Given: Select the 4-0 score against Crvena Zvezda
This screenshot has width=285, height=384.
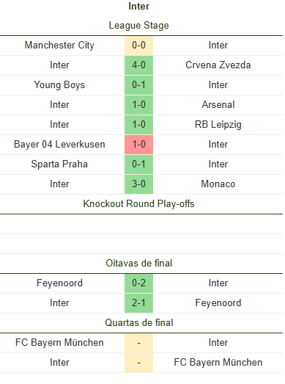Looking at the screenshot, I should 138,65.
